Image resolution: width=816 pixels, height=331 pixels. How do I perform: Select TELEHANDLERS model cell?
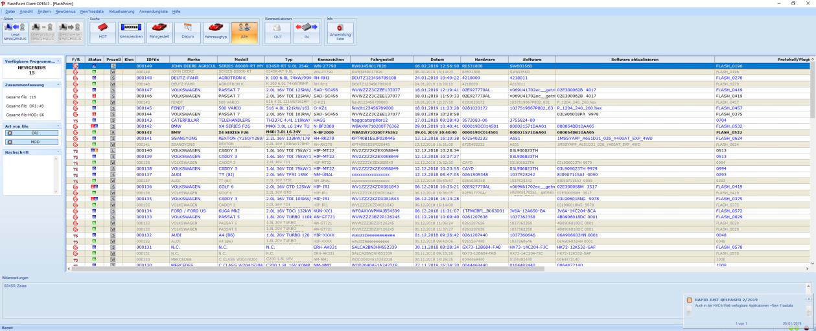(x=241, y=120)
